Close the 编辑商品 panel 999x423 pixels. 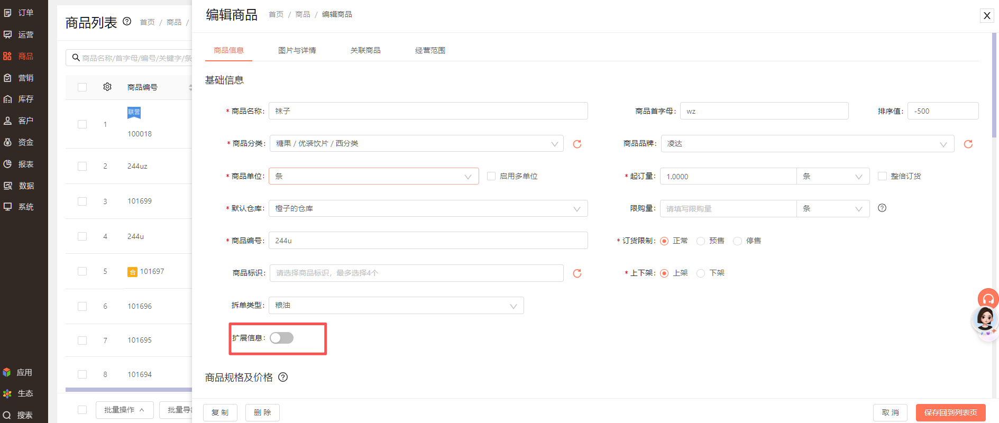tap(987, 15)
